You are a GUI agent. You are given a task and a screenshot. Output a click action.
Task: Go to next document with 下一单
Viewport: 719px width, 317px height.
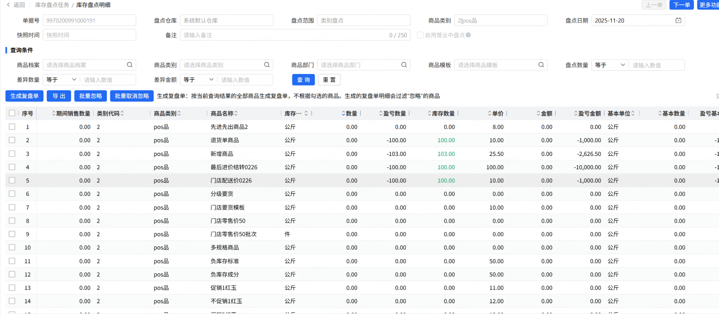(x=681, y=5)
